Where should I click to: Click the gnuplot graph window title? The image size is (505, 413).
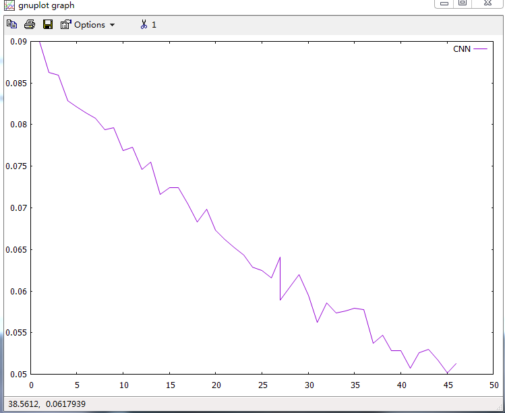(47, 5)
